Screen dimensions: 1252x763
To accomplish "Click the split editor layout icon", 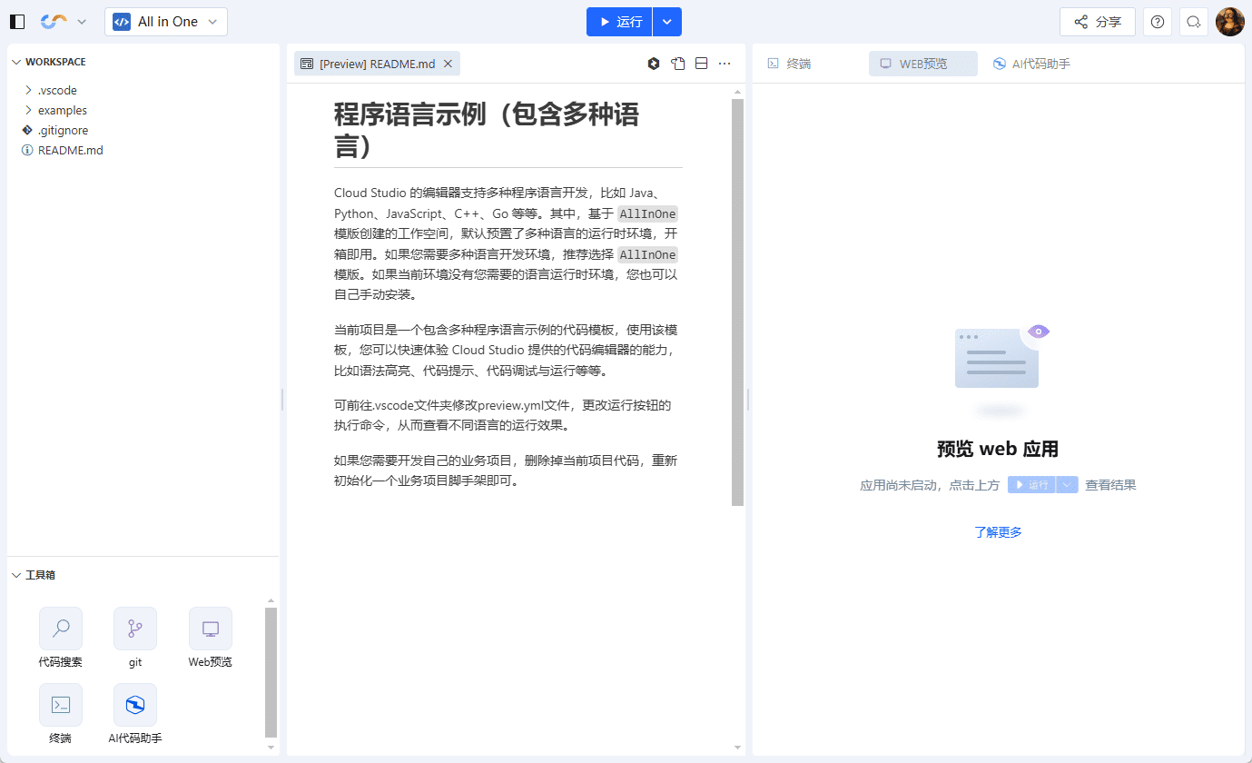I will point(701,64).
